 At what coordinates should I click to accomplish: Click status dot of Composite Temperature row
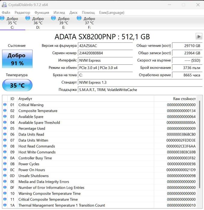5,111
